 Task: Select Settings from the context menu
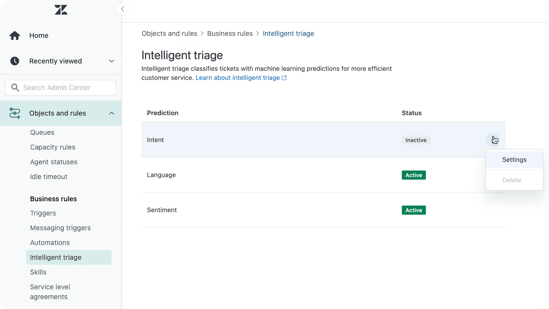coord(514,160)
